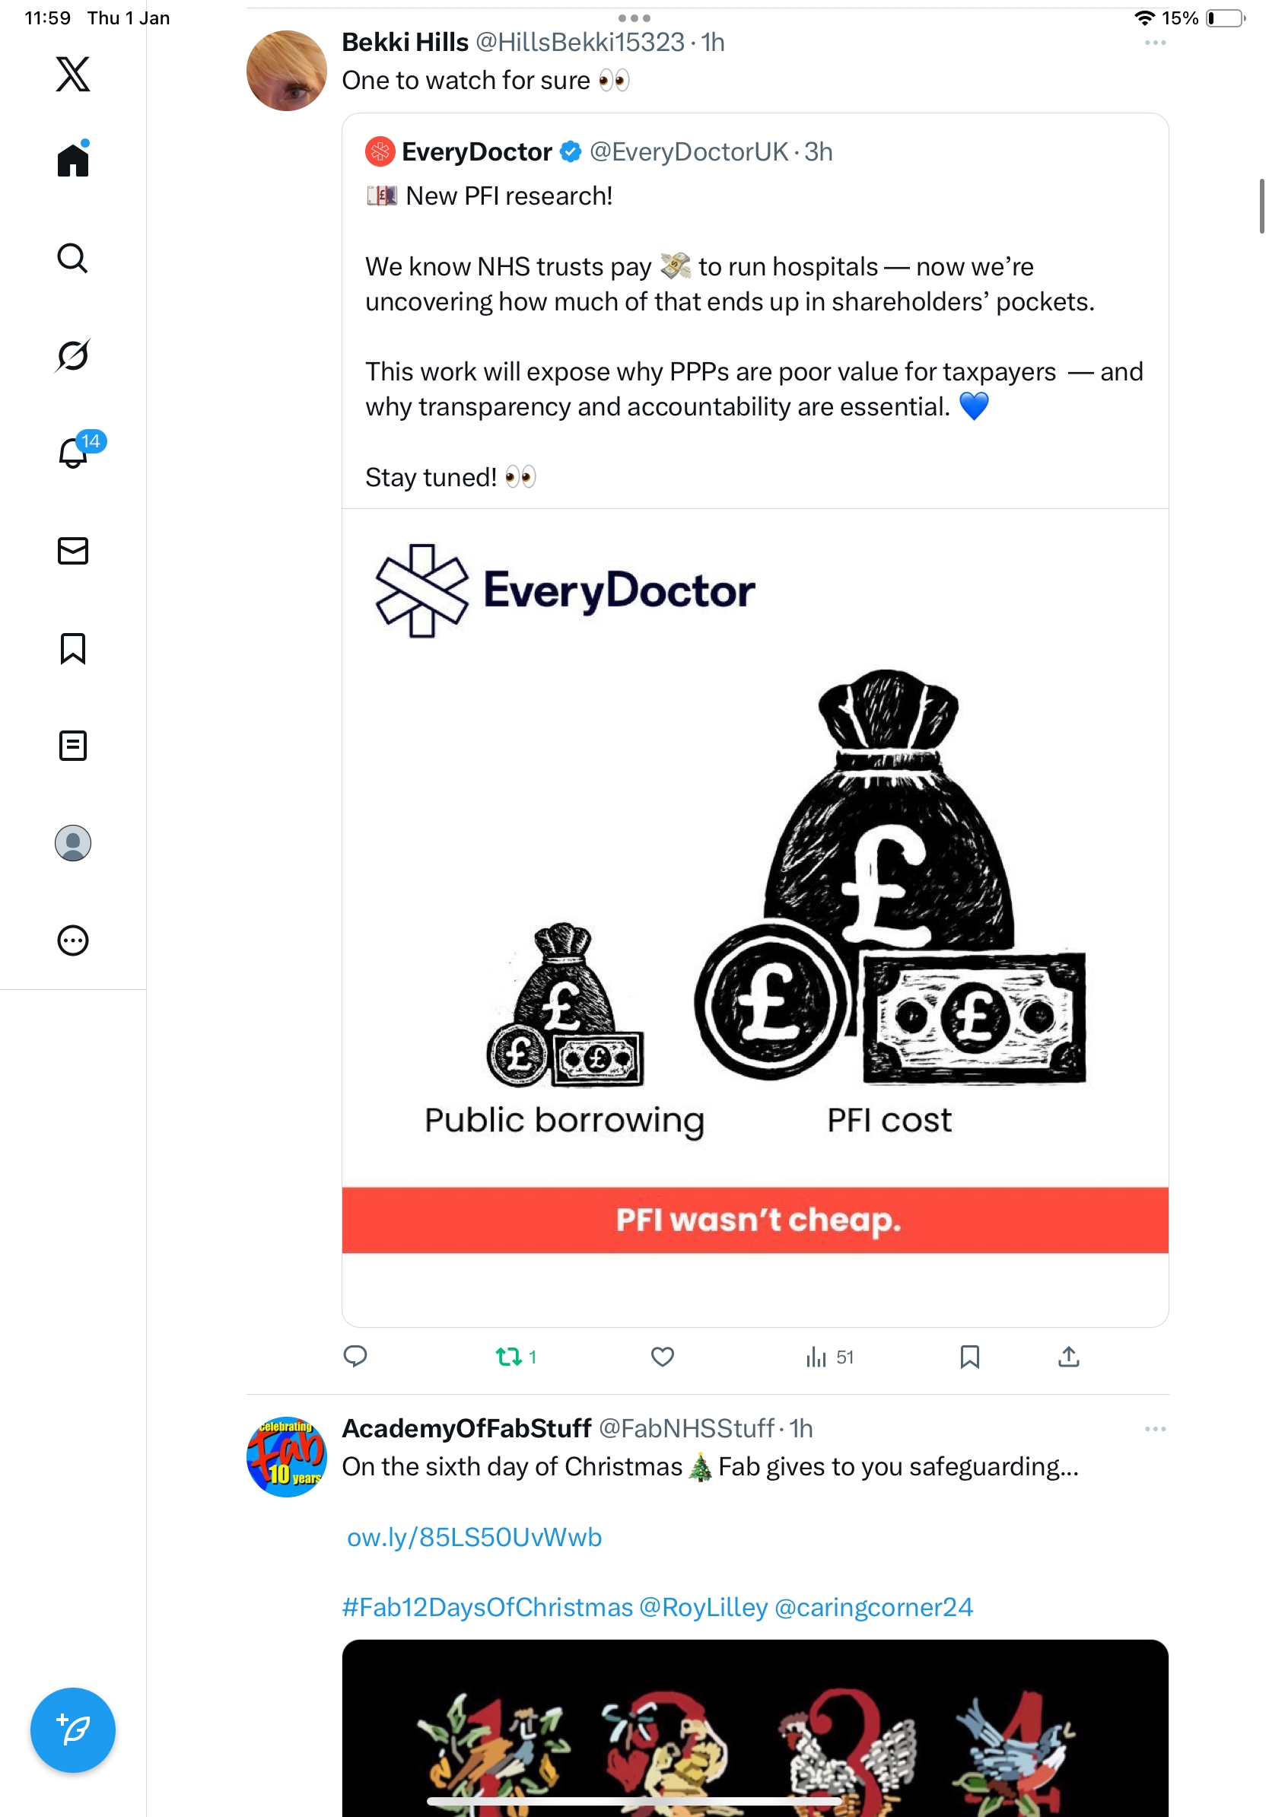The image size is (1269, 1817).
Task: Open the X logo home icon
Action: (73, 75)
